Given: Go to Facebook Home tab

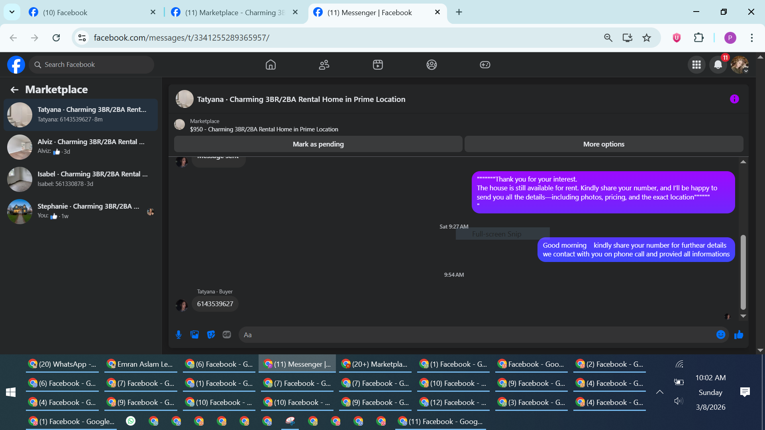Looking at the screenshot, I should tap(271, 65).
